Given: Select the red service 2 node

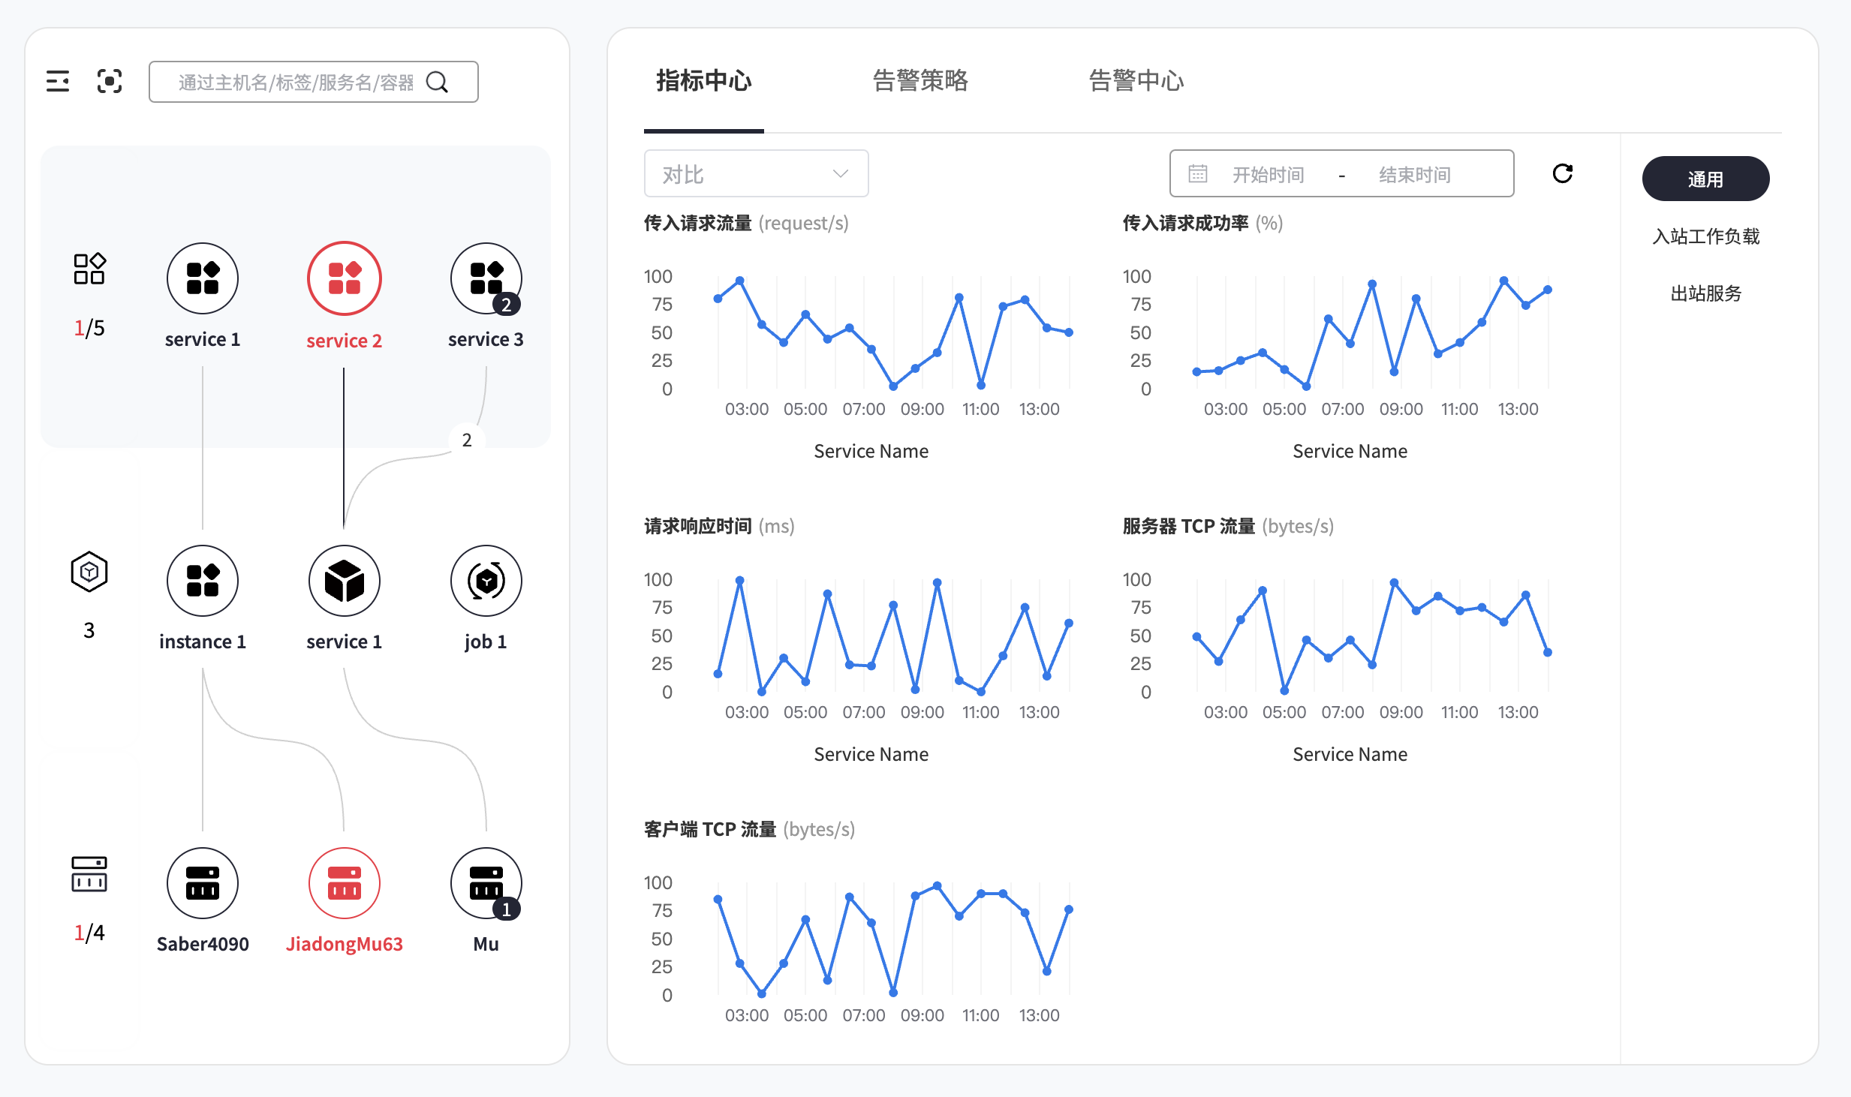Looking at the screenshot, I should (x=345, y=278).
